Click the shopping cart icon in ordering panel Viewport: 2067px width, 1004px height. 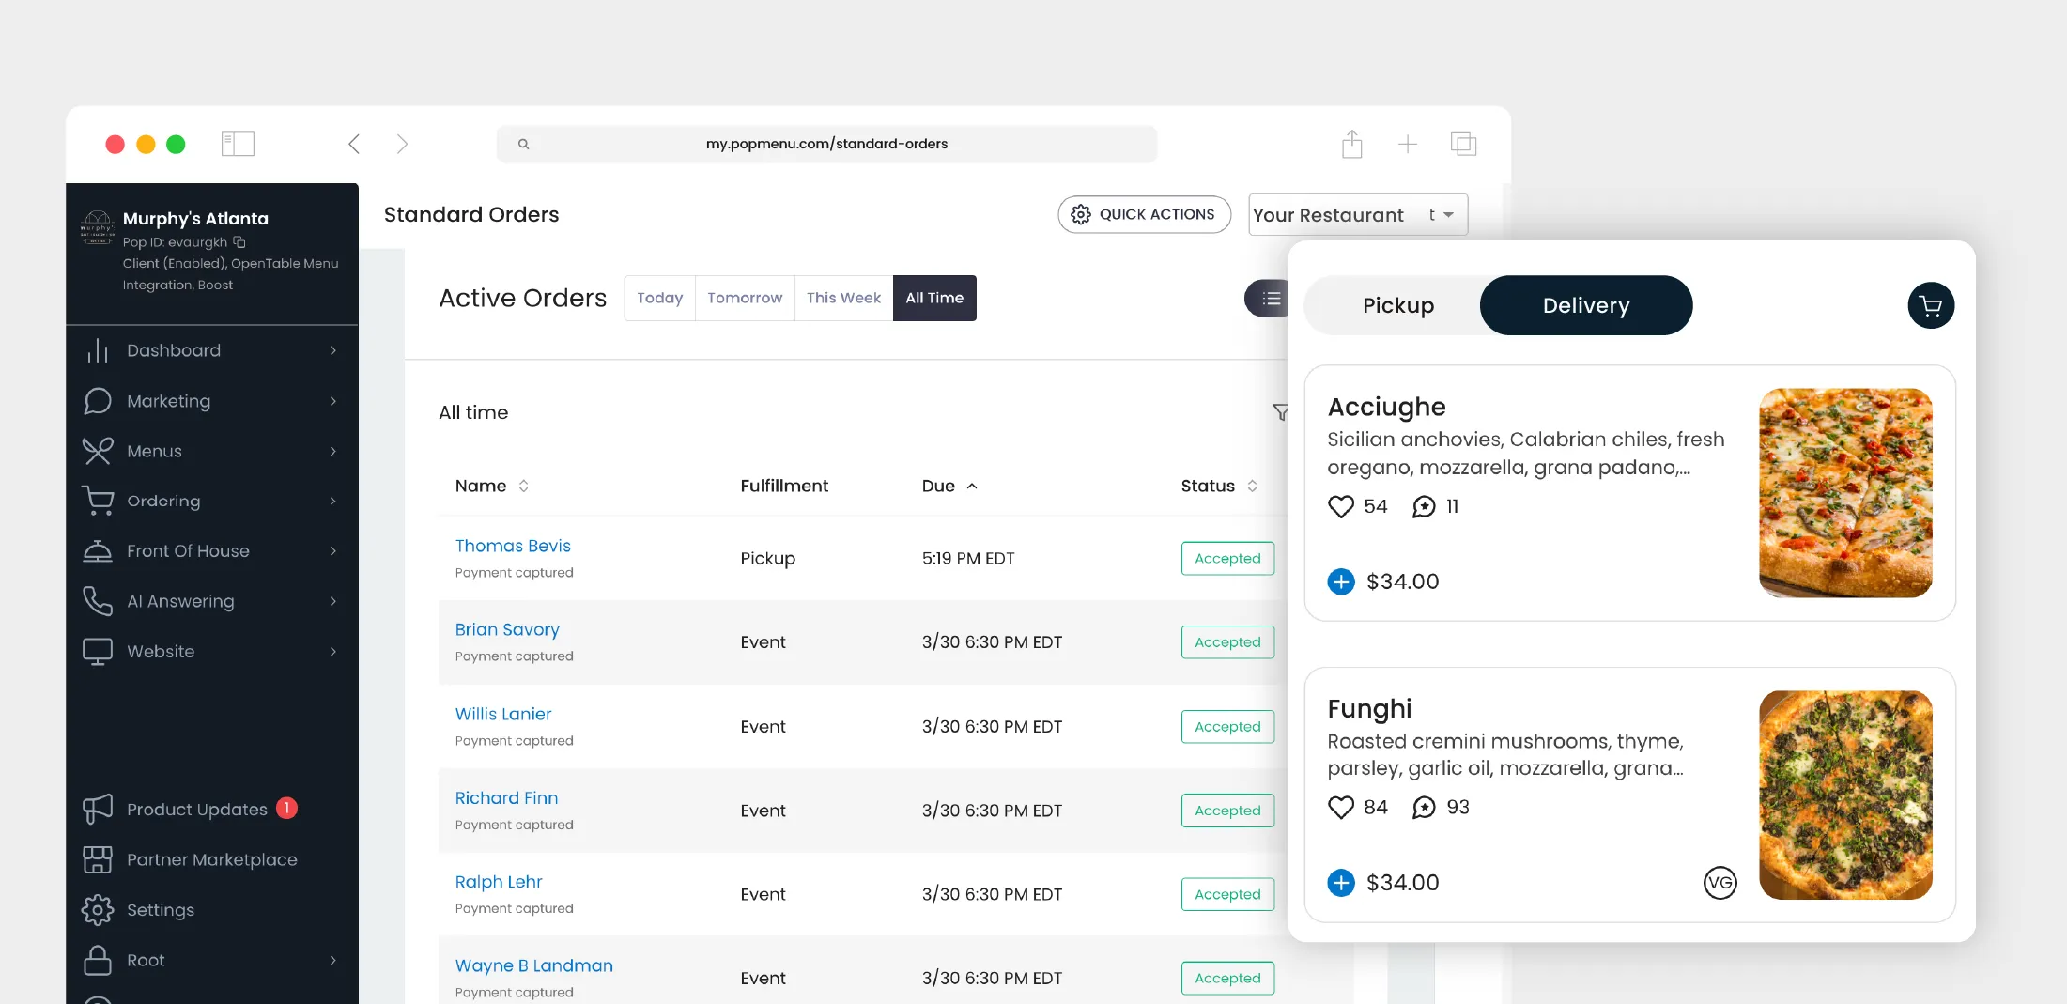click(x=1930, y=304)
